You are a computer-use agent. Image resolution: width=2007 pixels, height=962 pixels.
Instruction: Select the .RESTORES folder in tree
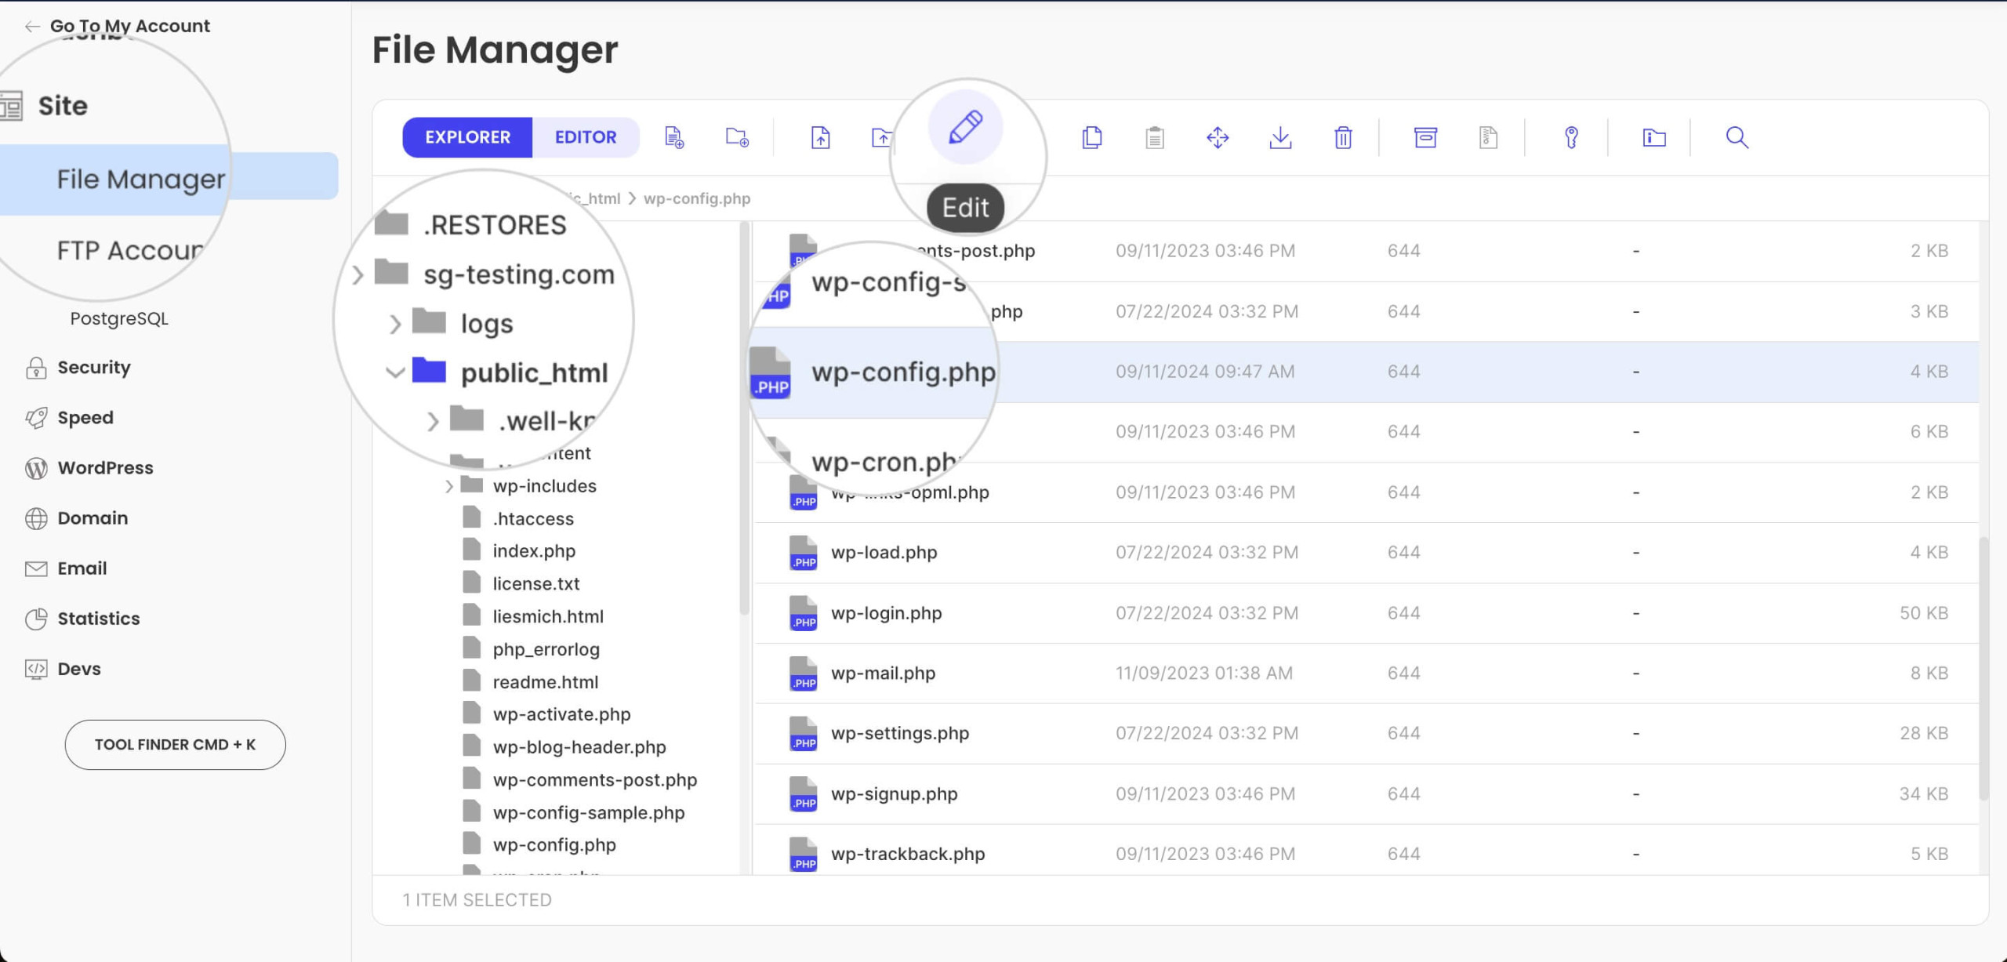[494, 226]
